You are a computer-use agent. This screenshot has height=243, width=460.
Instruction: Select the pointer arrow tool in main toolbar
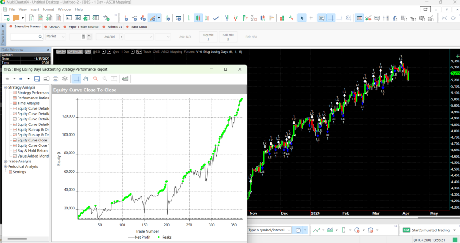pos(302,18)
